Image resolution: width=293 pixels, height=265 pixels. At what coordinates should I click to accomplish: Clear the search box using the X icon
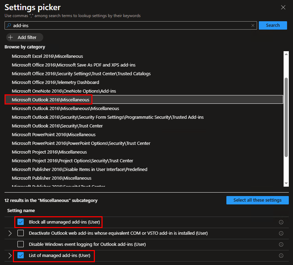pyautogui.click(x=253, y=25)
